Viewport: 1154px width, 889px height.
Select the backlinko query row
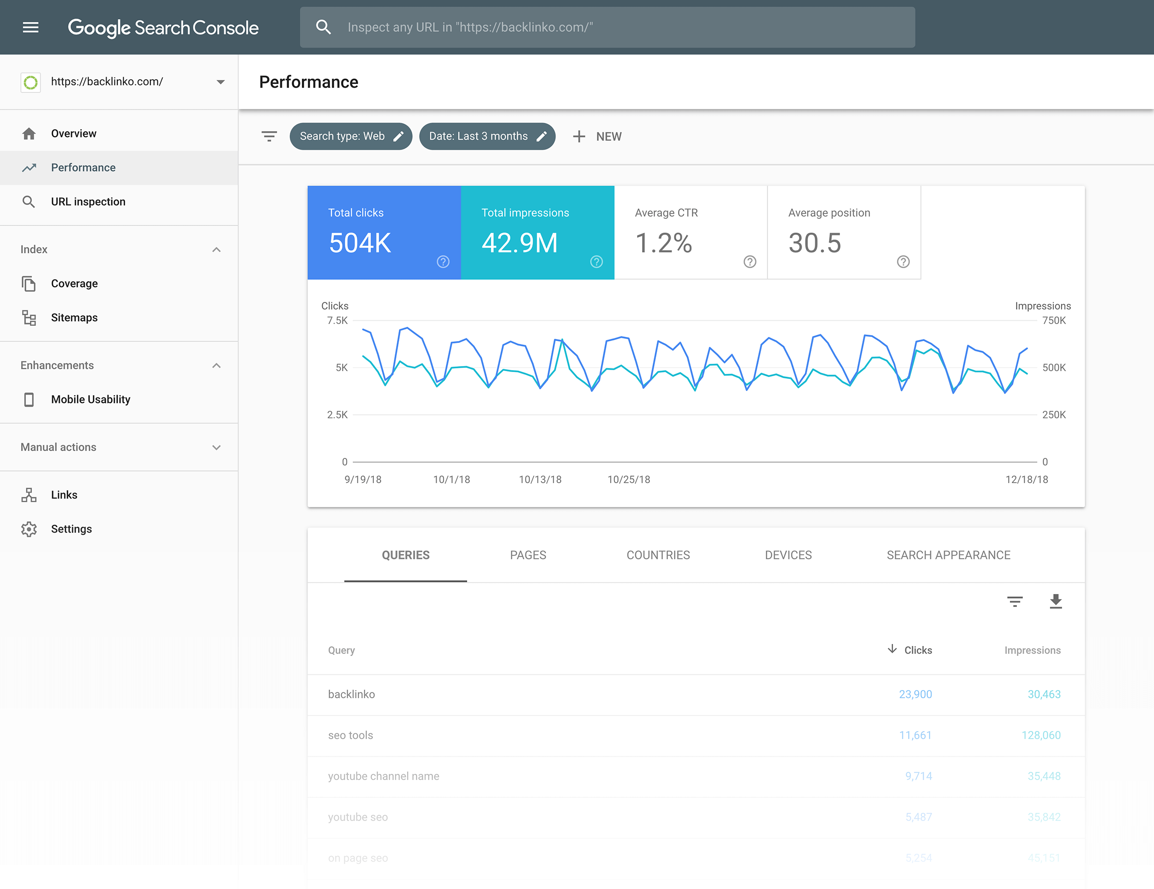[696, 695]
